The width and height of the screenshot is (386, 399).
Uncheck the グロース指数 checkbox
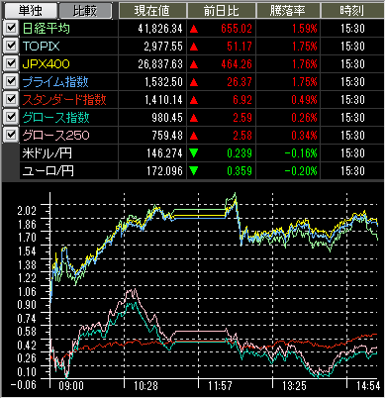pos(11,117)
